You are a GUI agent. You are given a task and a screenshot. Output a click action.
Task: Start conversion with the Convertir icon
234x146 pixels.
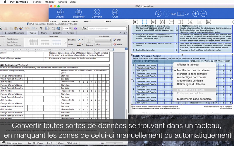(x=97, y=12)
